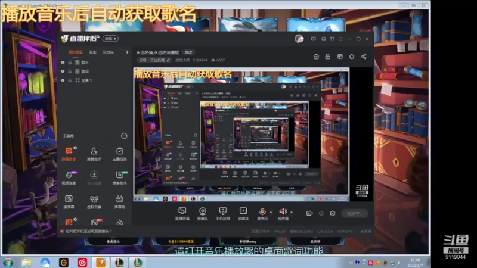Click the connecting stream button

pyautogui.click(x=354, y=213)
